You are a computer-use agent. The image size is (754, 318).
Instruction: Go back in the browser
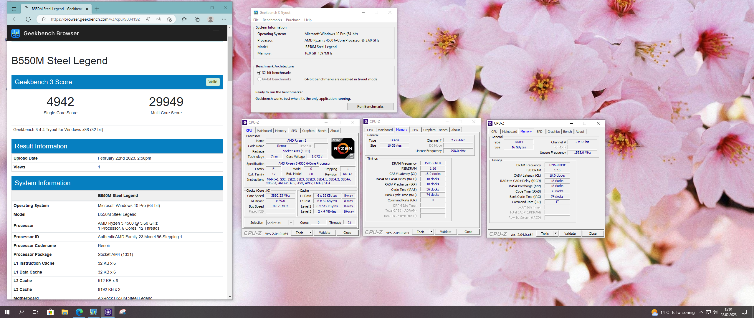pos(15,19)
